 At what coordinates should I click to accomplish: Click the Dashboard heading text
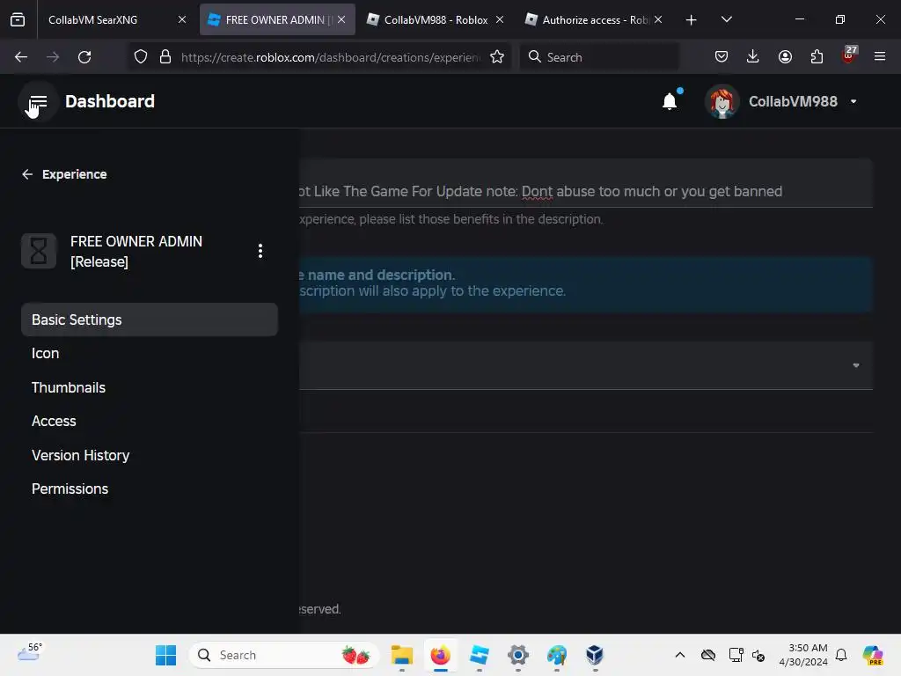click(110, 102)
